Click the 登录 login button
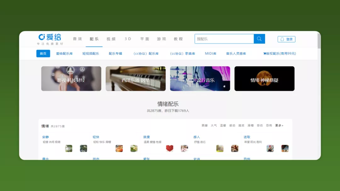 286,39
